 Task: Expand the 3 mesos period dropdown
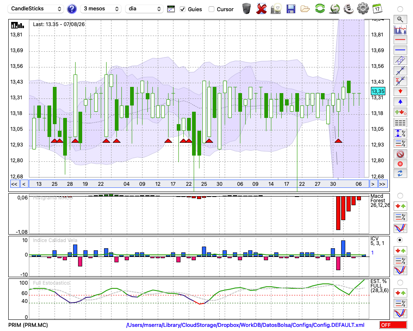pyautogui.click(x=101, y=9)
